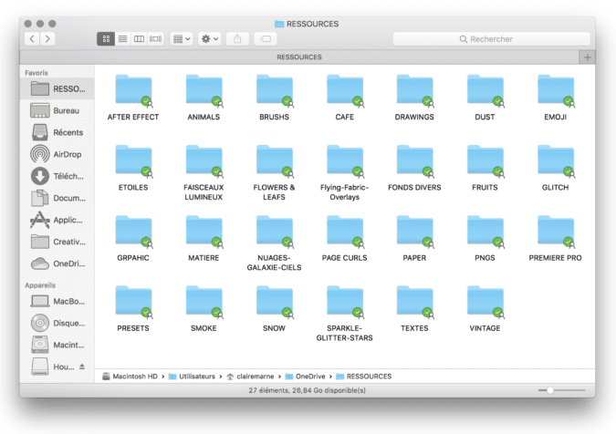Click the Share toolbar button
Viewport: 616px width, 434px height.
[237, 39]
